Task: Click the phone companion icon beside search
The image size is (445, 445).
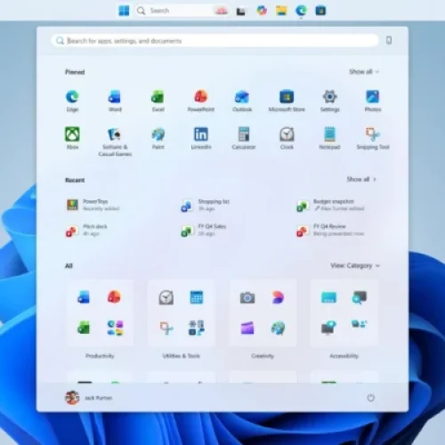Action: [x=389, y=40]
